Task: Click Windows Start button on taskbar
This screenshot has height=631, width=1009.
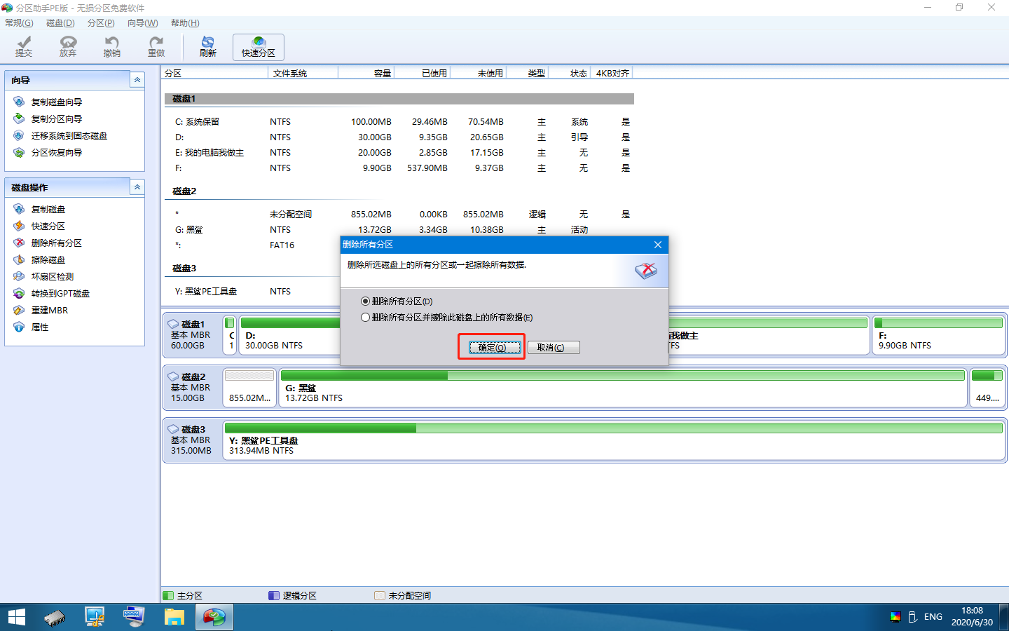Action: click(x=17, y=617)
